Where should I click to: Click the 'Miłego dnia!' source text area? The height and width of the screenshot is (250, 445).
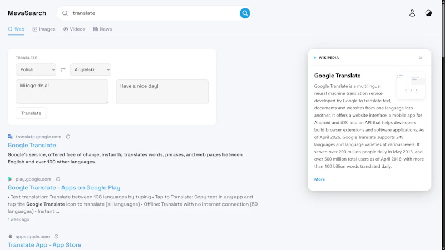coord(62,92)
